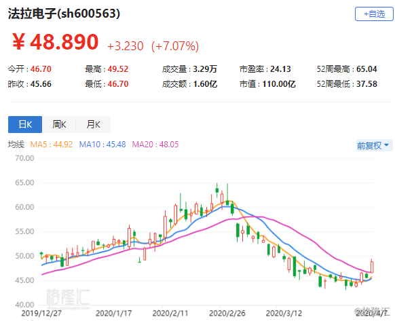This screenshot has height=321, width=395.
Task: Click the 52周最高 65.04 value
Action: point(347,69)
